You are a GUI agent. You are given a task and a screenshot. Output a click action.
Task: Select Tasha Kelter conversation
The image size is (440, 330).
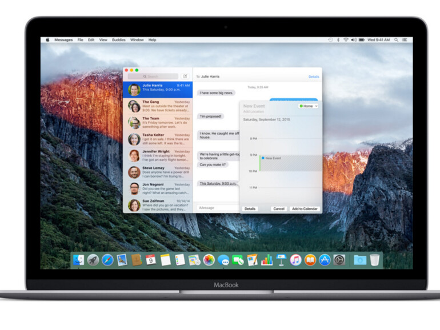[158, 139]
